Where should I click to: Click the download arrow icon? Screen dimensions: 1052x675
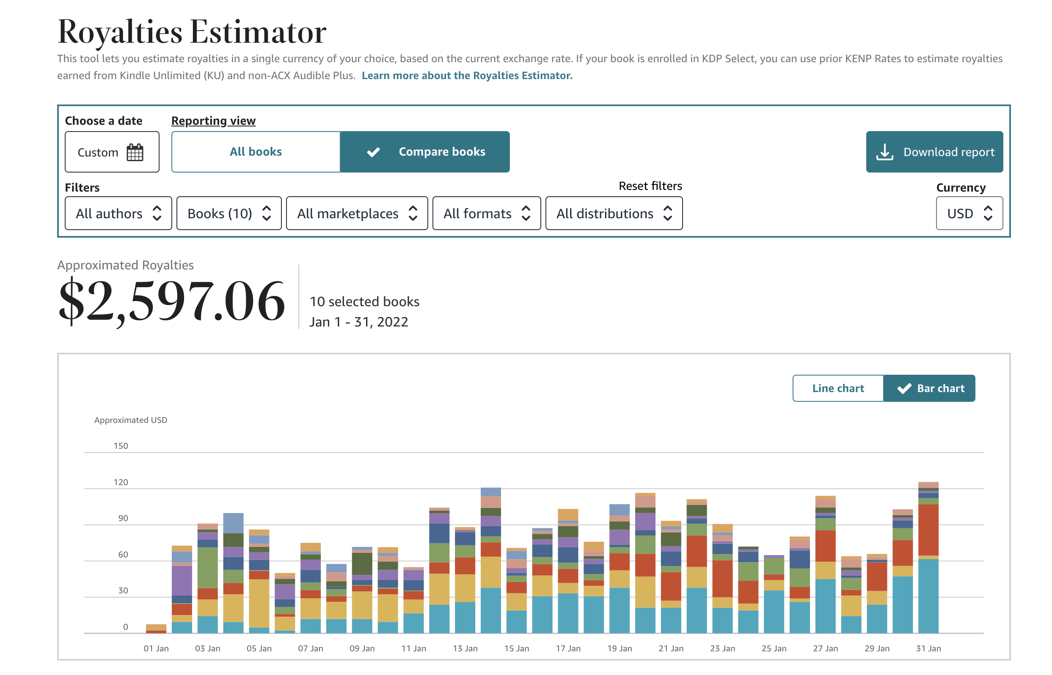point(884,152)
